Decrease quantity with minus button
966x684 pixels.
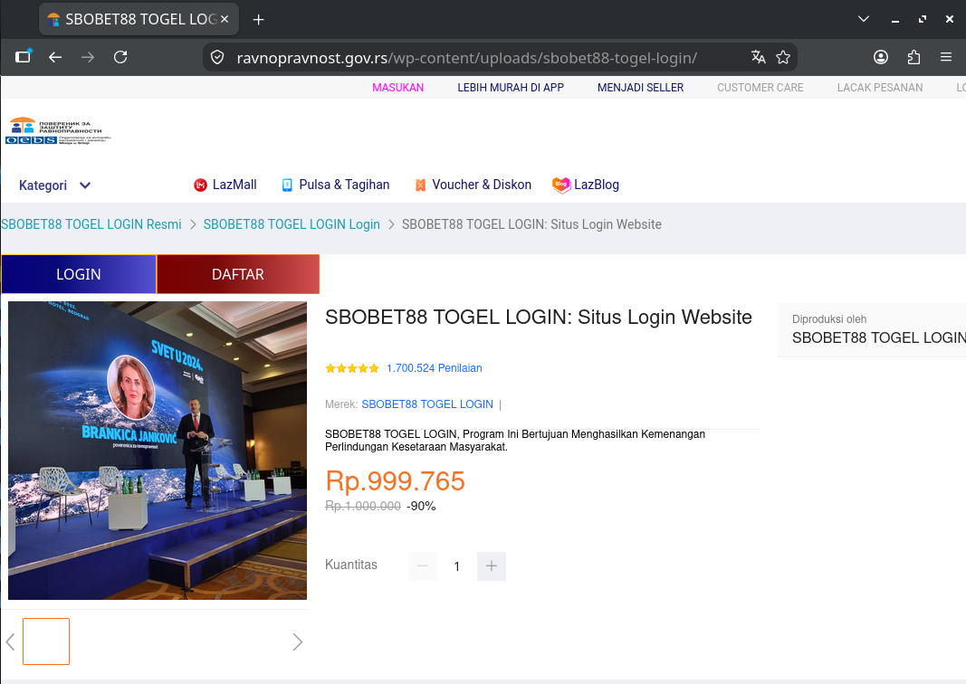tap(423, 565)
